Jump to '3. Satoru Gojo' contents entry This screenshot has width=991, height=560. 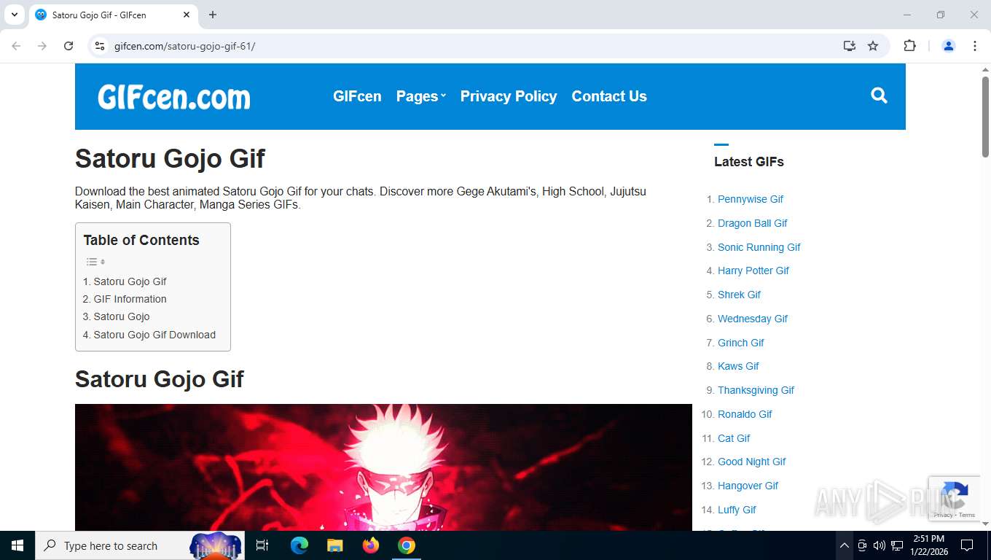coord(116,316)
